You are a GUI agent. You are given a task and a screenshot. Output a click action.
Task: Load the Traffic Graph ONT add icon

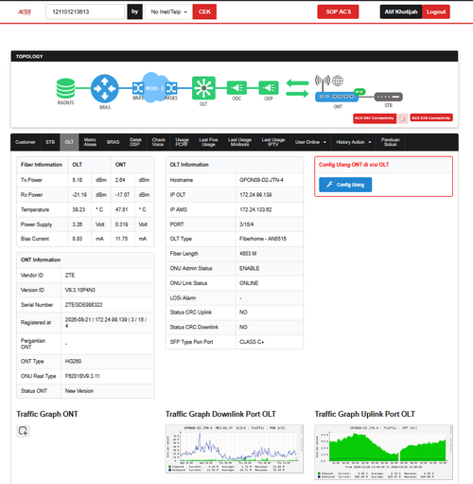23,431
